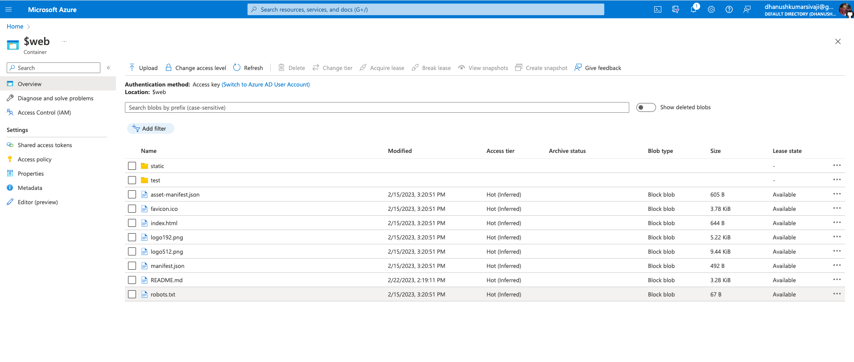Check the favicon.ico row checkbox
The height and width of the screenshot is (362, 854).
click(x=132, y=209)
